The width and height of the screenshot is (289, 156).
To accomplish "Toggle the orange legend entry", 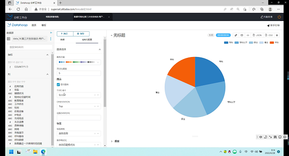I will [274, 42].
